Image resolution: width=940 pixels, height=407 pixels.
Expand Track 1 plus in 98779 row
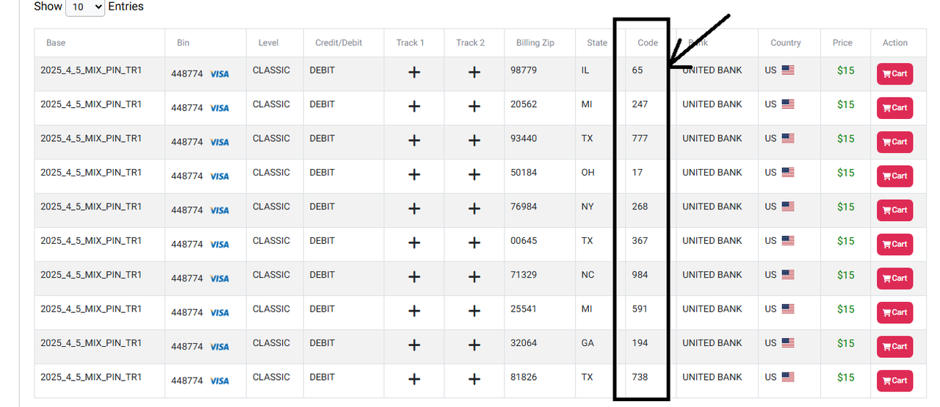[x=414, y=73]
